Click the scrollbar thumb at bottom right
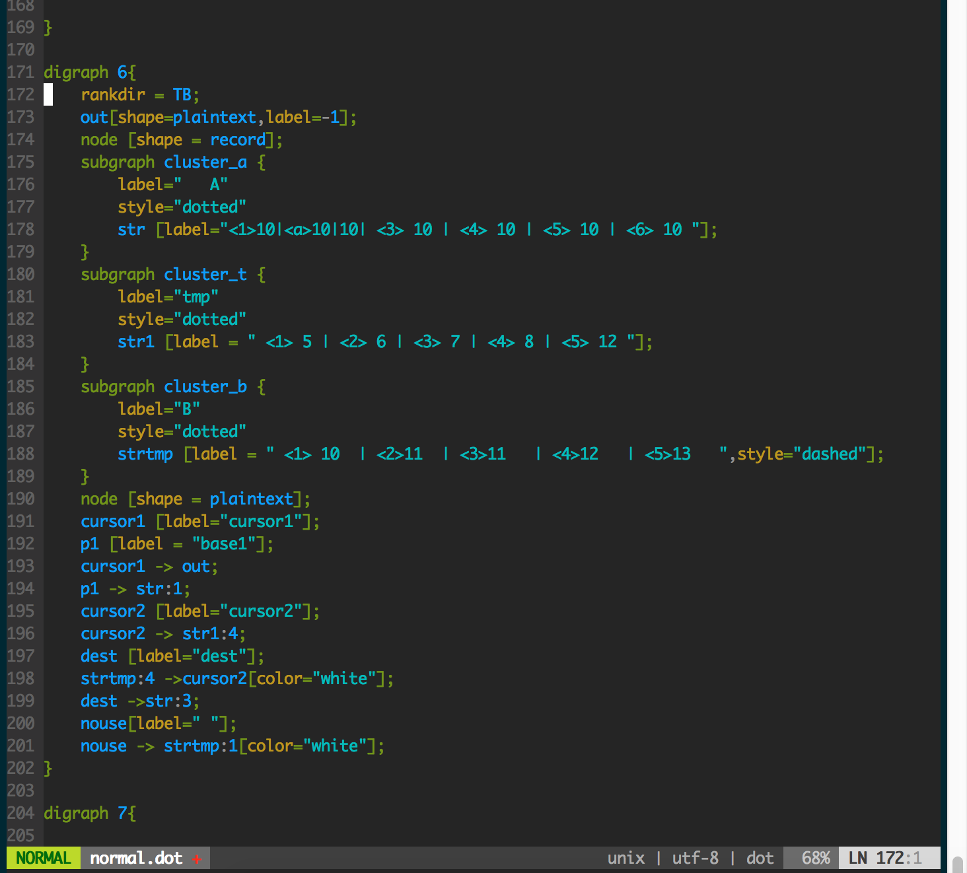 (x=957, y=864)
